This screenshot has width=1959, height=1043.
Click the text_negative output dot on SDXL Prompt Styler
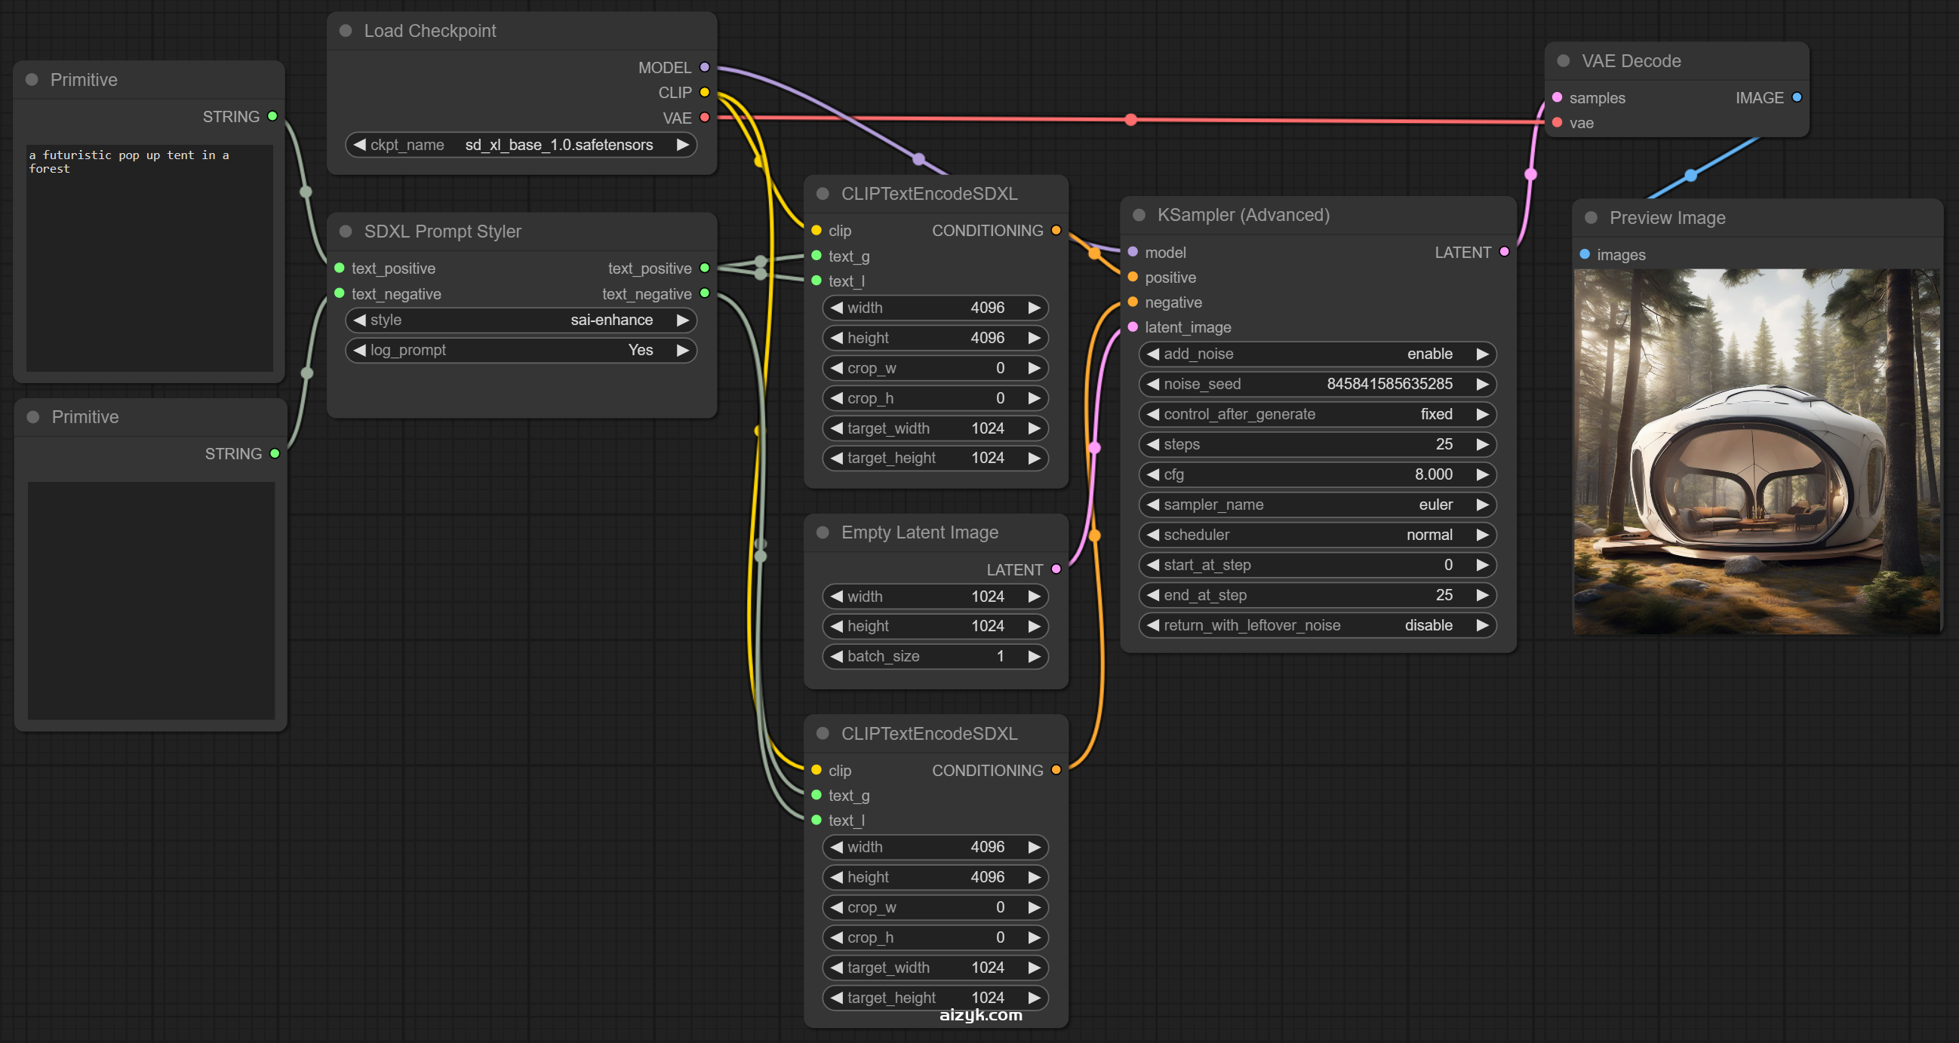tap(704, 293)
